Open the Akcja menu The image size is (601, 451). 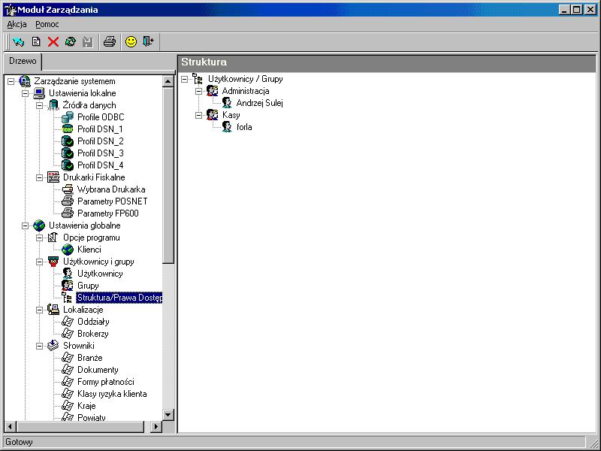[x=17, y=24]
